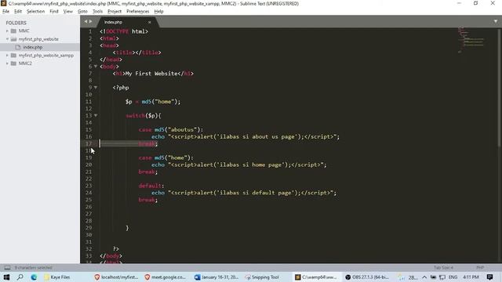Viewport: 502px width, 282px height.
Task: Open the Find menu
Action: 54,11
